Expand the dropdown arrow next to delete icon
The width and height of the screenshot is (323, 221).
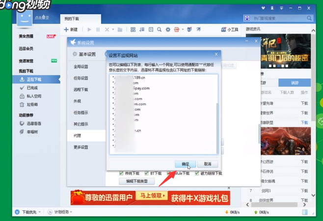[113, 29]
